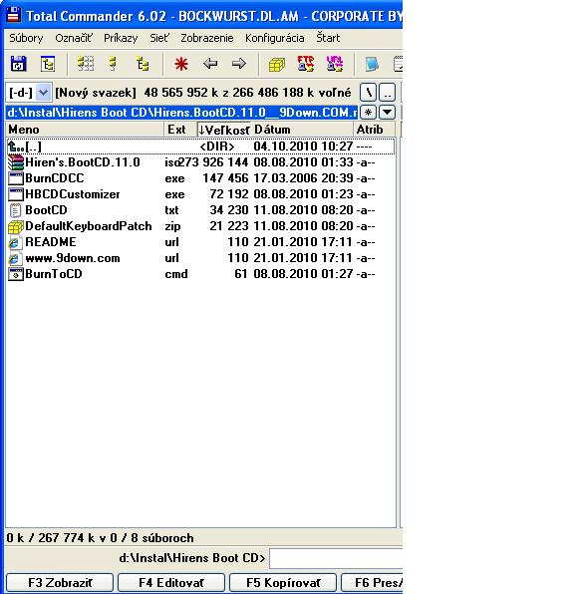This screenshot has width=585, height=594.
Task: Sort by the Meno column header
Action: coord(85,130)
